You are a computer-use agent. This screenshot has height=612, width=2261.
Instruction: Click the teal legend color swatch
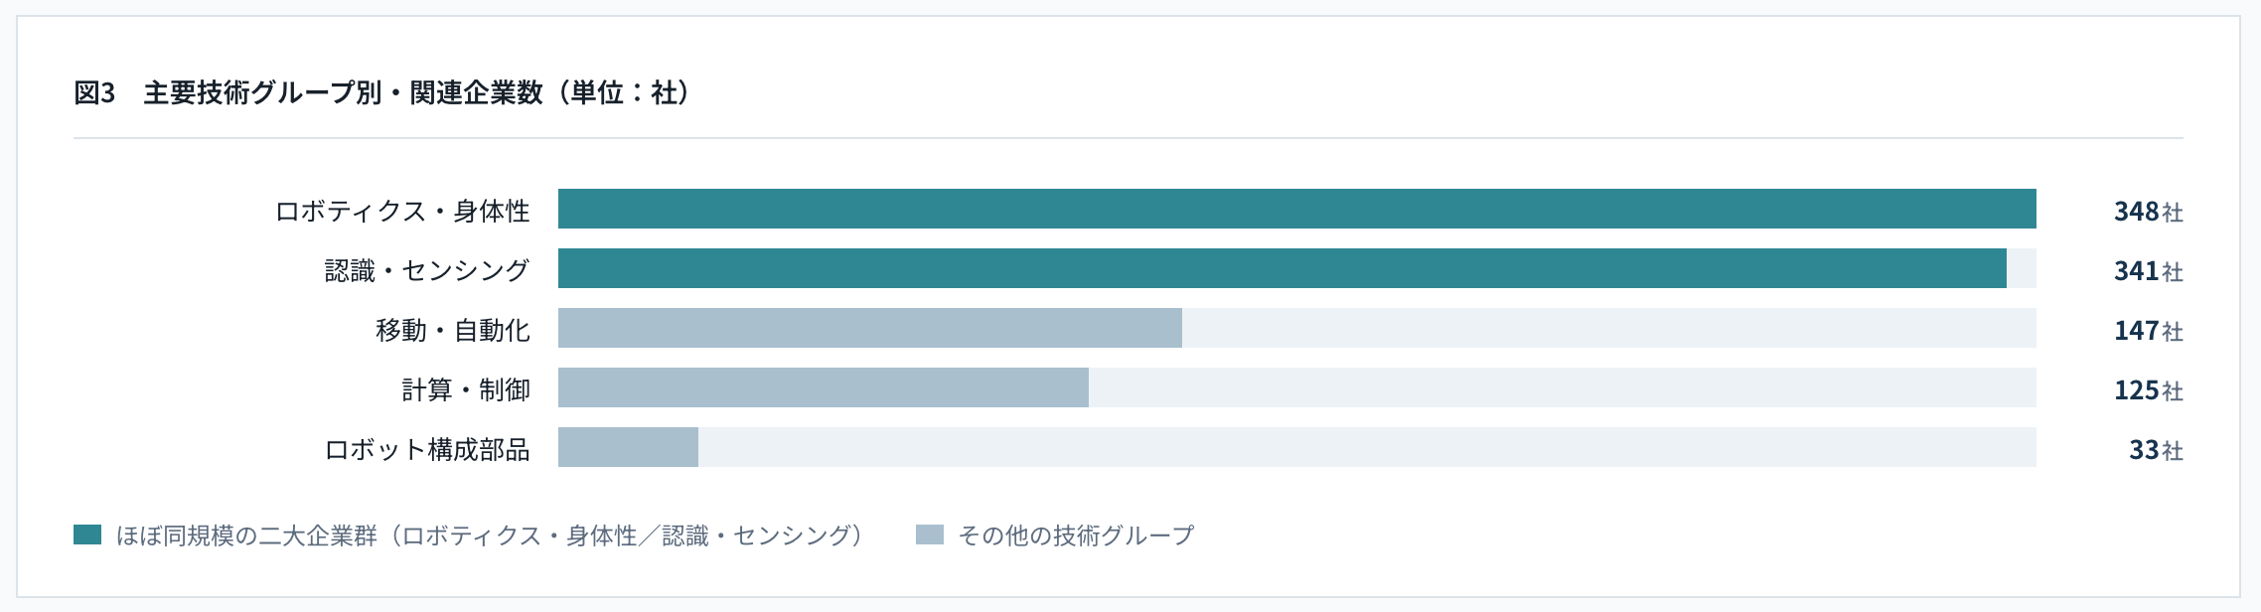coord(87,535)
